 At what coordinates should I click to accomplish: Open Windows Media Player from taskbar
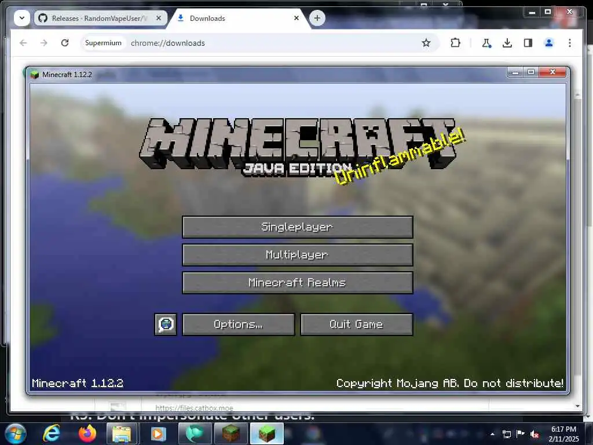pos(159,433)
